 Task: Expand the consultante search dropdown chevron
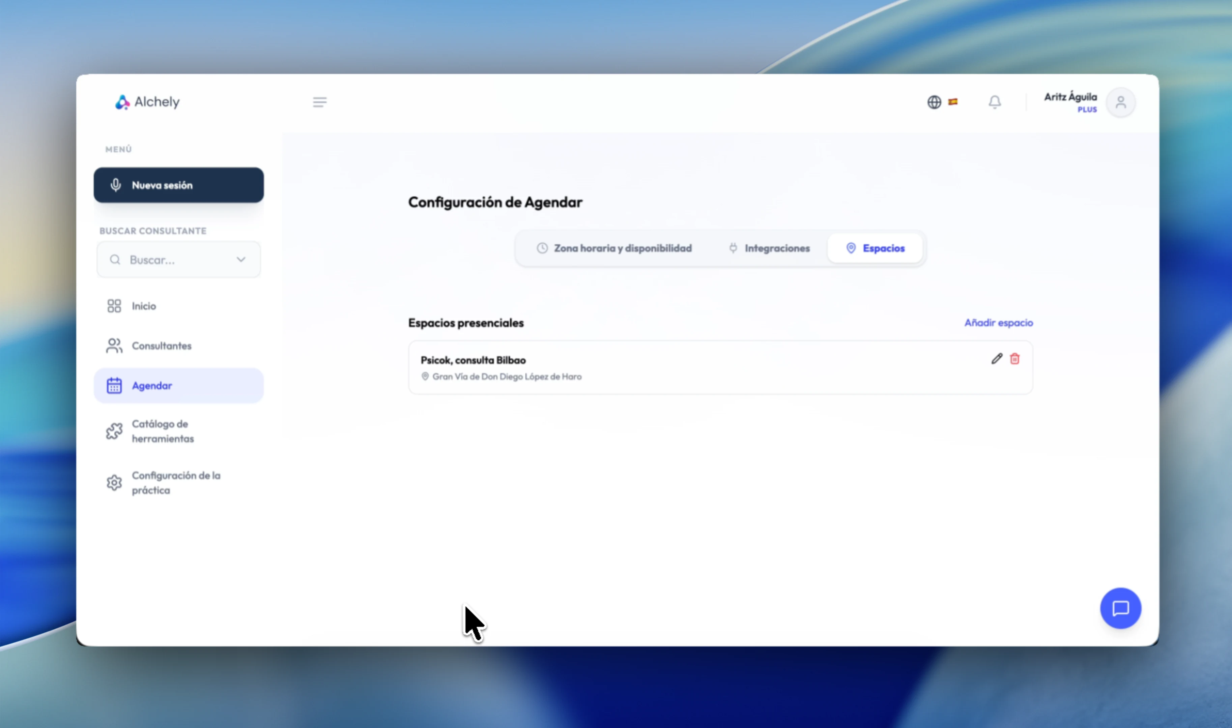point(240,260)
